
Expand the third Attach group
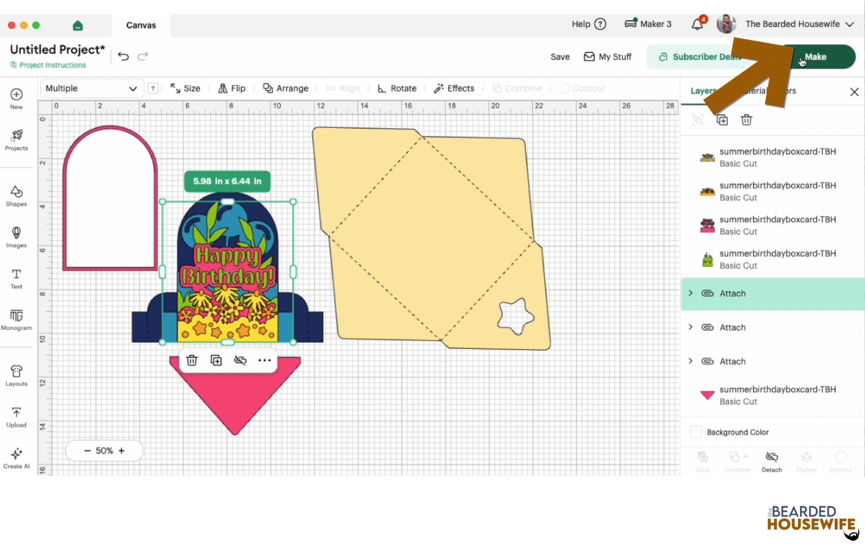690,361
